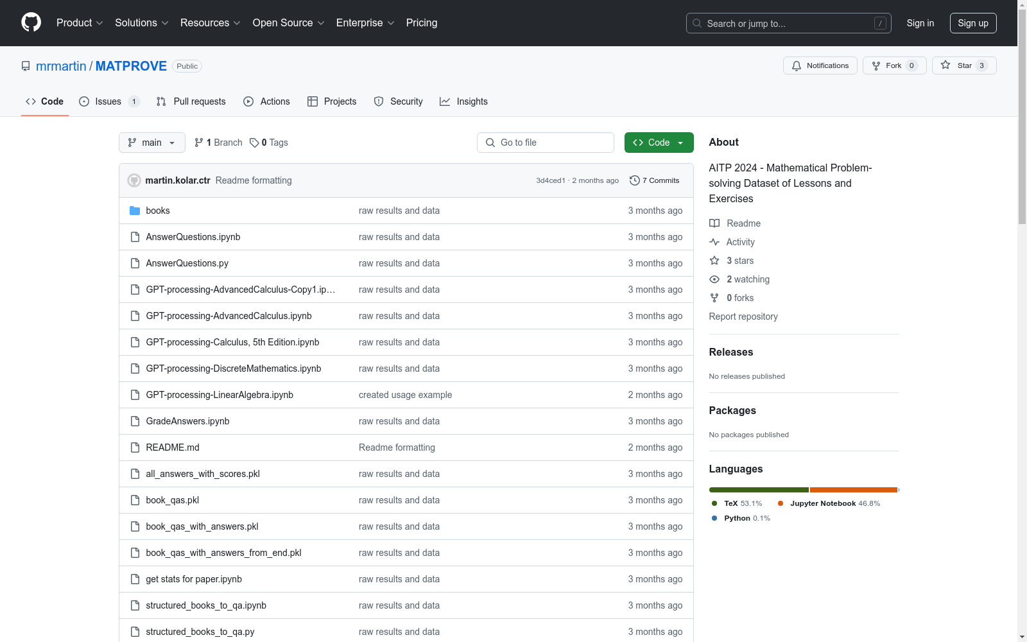Open the main branch selector
The height and width of the screenshot is (642, 1027).
click(x=152, y=143)
